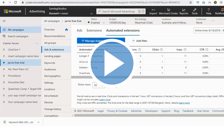224x126 pixels.
Task: Select the Automated extensions tab
Action: point(123,31)
